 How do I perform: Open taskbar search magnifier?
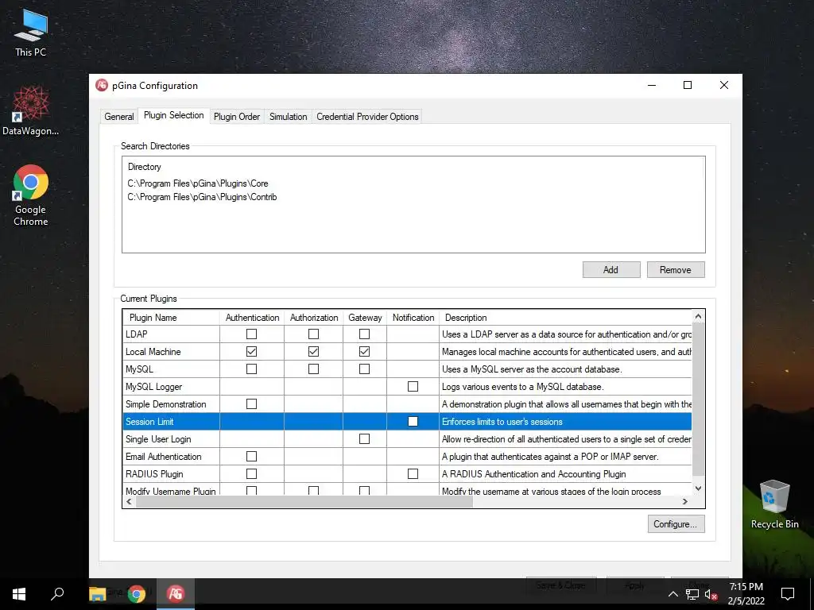tap(57, 594)
